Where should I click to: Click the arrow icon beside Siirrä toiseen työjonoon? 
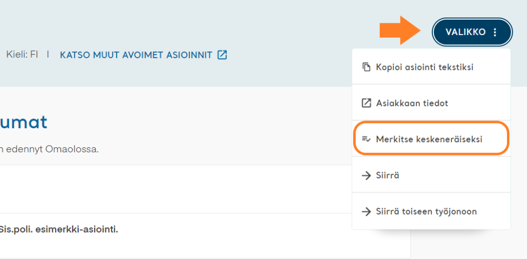tap(366, 212)
